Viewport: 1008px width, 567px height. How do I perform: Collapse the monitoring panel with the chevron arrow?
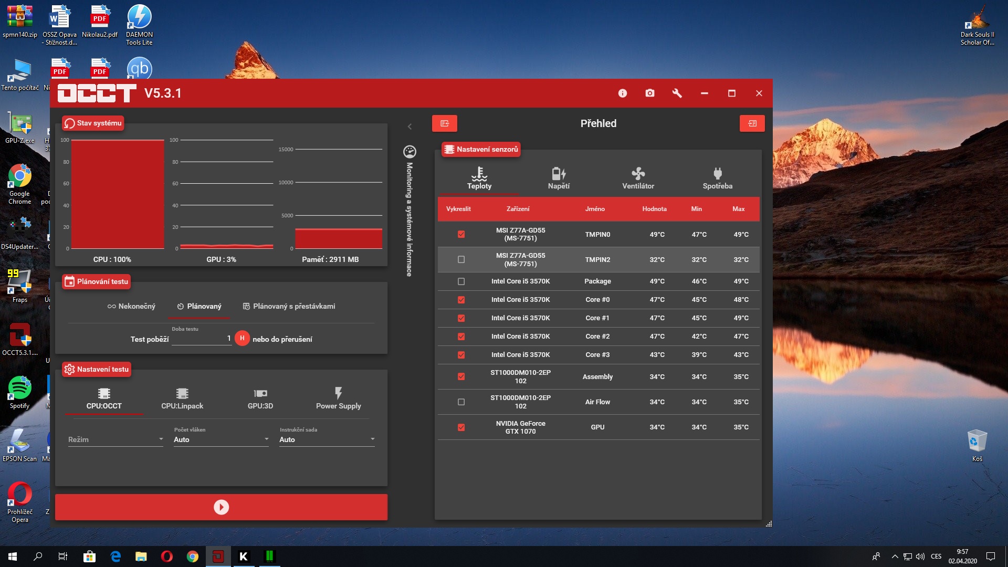tap(410, 127)
